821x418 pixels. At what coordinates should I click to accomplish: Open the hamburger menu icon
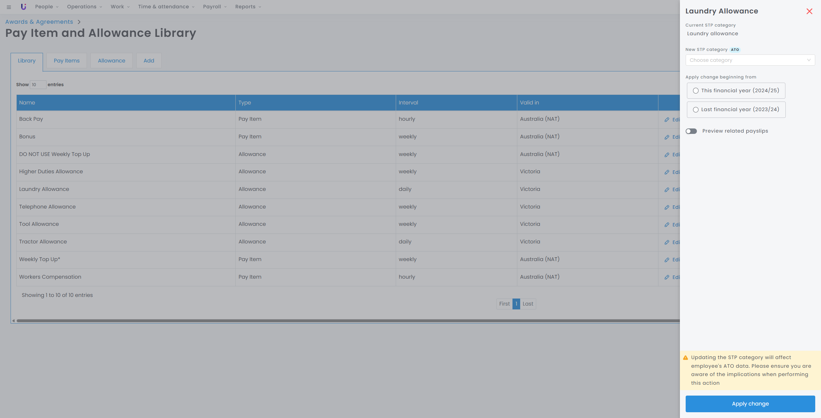click(9, 7)
